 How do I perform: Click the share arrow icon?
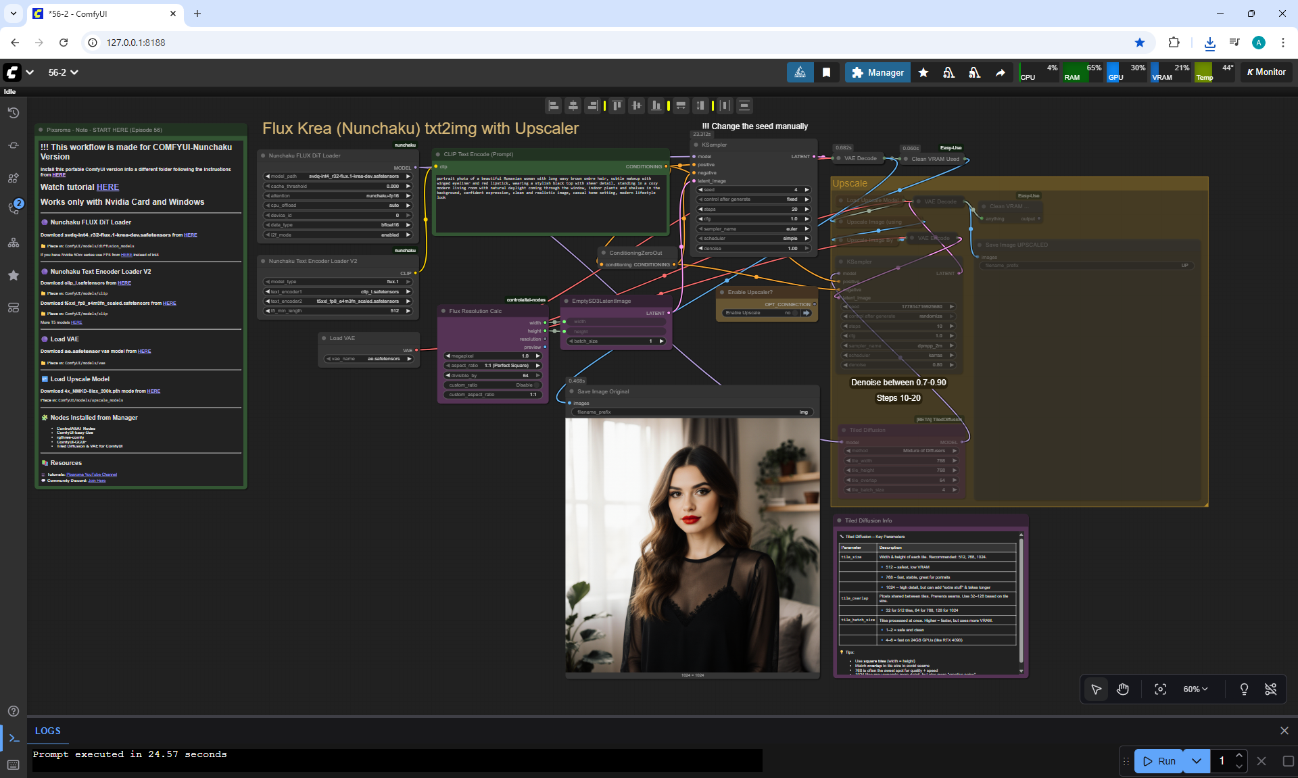click(1000, 72)
